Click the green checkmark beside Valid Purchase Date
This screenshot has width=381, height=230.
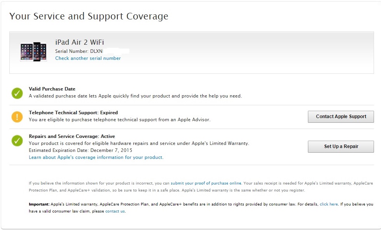(x=17, y=93)
